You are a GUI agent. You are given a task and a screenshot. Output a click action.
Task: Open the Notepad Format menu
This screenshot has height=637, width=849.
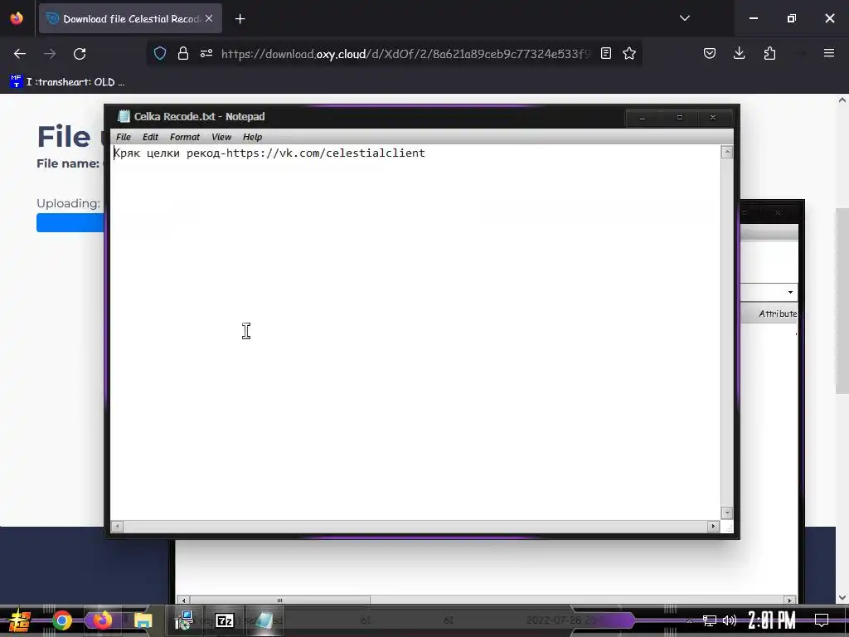pos(185,137)
